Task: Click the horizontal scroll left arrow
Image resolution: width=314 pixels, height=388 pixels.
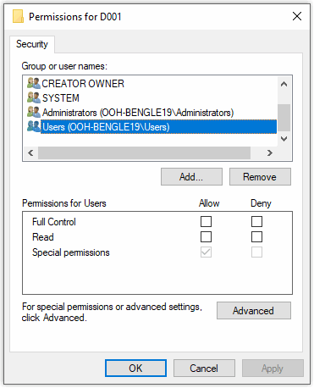Action: (30, 152)
